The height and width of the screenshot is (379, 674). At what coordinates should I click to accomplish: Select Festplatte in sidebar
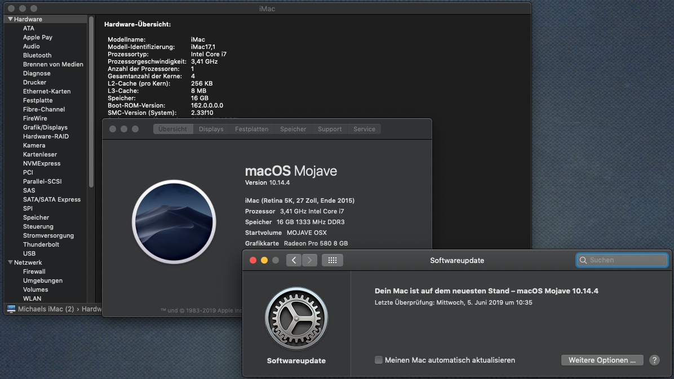click(x=37, y=100)
